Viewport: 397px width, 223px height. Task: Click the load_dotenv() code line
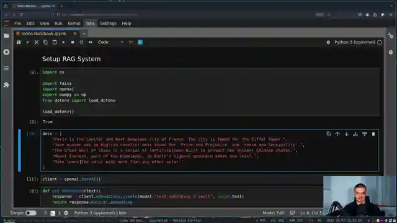[58, 111]
